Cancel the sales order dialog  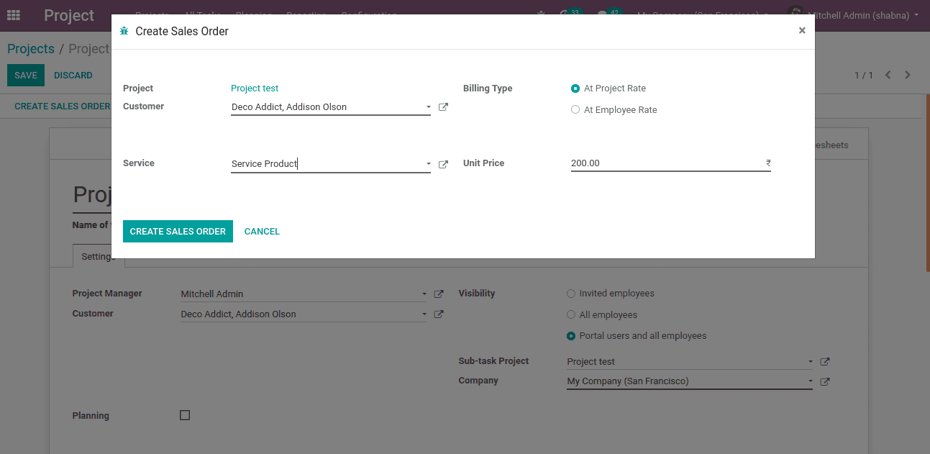tap(262, 231)
